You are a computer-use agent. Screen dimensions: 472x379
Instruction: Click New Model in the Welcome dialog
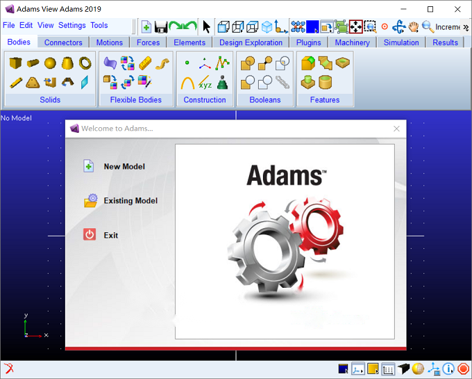[124, 166]
